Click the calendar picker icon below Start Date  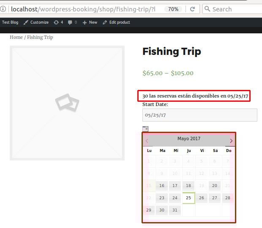[x=145, y=129]
